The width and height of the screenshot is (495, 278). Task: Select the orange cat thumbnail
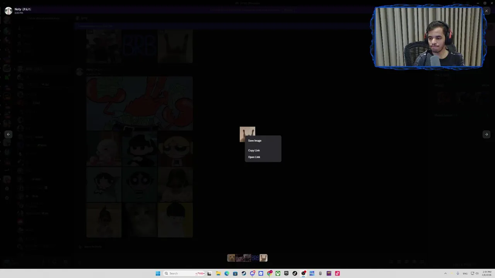pos(231,258)
